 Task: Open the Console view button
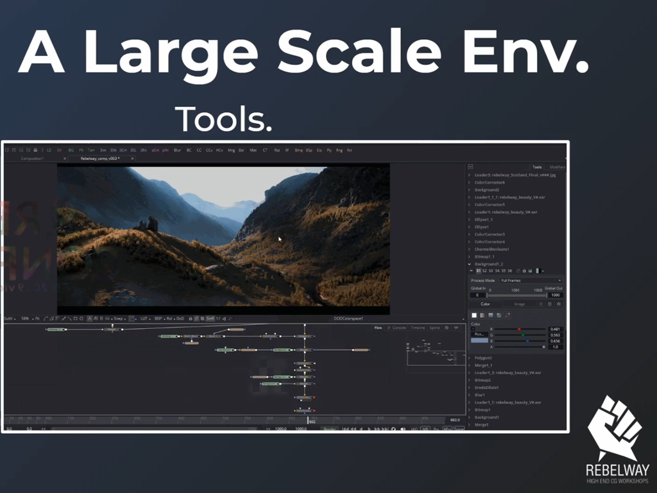point(397,328)
